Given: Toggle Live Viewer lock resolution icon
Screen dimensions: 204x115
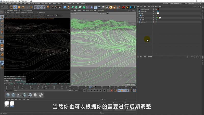Looking at the screenshot, I should 25,16.
